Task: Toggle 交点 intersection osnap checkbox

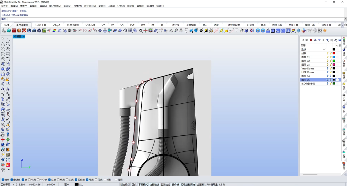Action: point(49,180)
